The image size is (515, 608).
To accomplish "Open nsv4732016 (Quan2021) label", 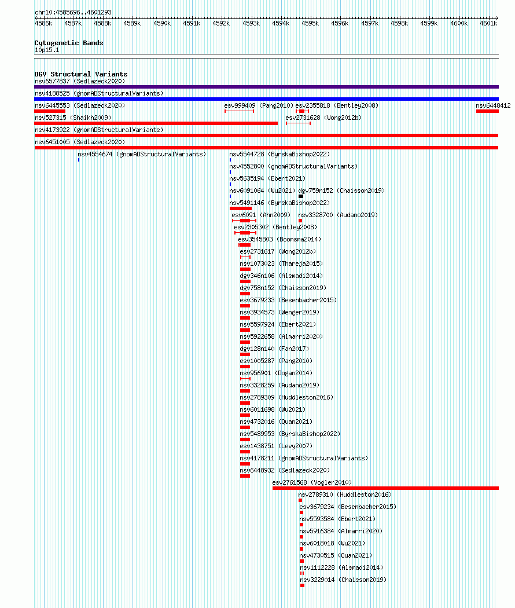I will [276, 422].
